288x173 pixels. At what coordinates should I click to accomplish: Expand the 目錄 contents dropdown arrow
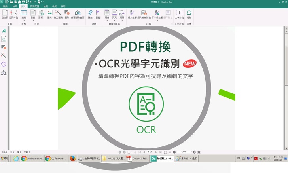tap(33, 20)
